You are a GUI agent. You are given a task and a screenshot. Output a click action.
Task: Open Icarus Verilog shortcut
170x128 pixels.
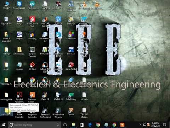[x=71, y=66]
